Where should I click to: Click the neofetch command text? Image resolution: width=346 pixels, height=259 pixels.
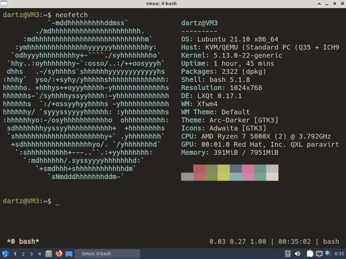tap(72, 15)
